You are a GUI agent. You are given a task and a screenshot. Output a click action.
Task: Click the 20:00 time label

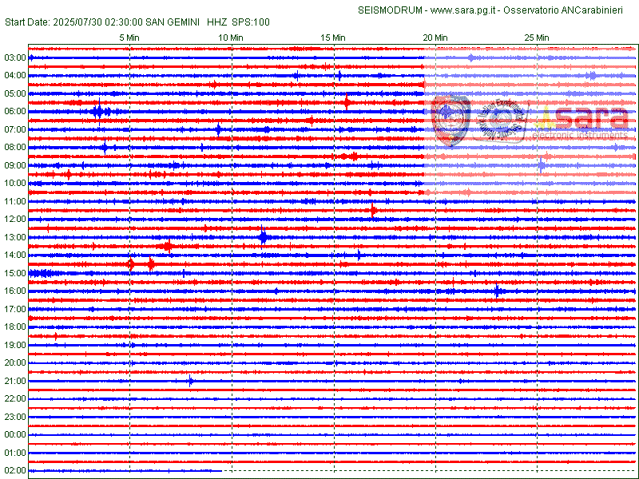(x=15, y=363)
